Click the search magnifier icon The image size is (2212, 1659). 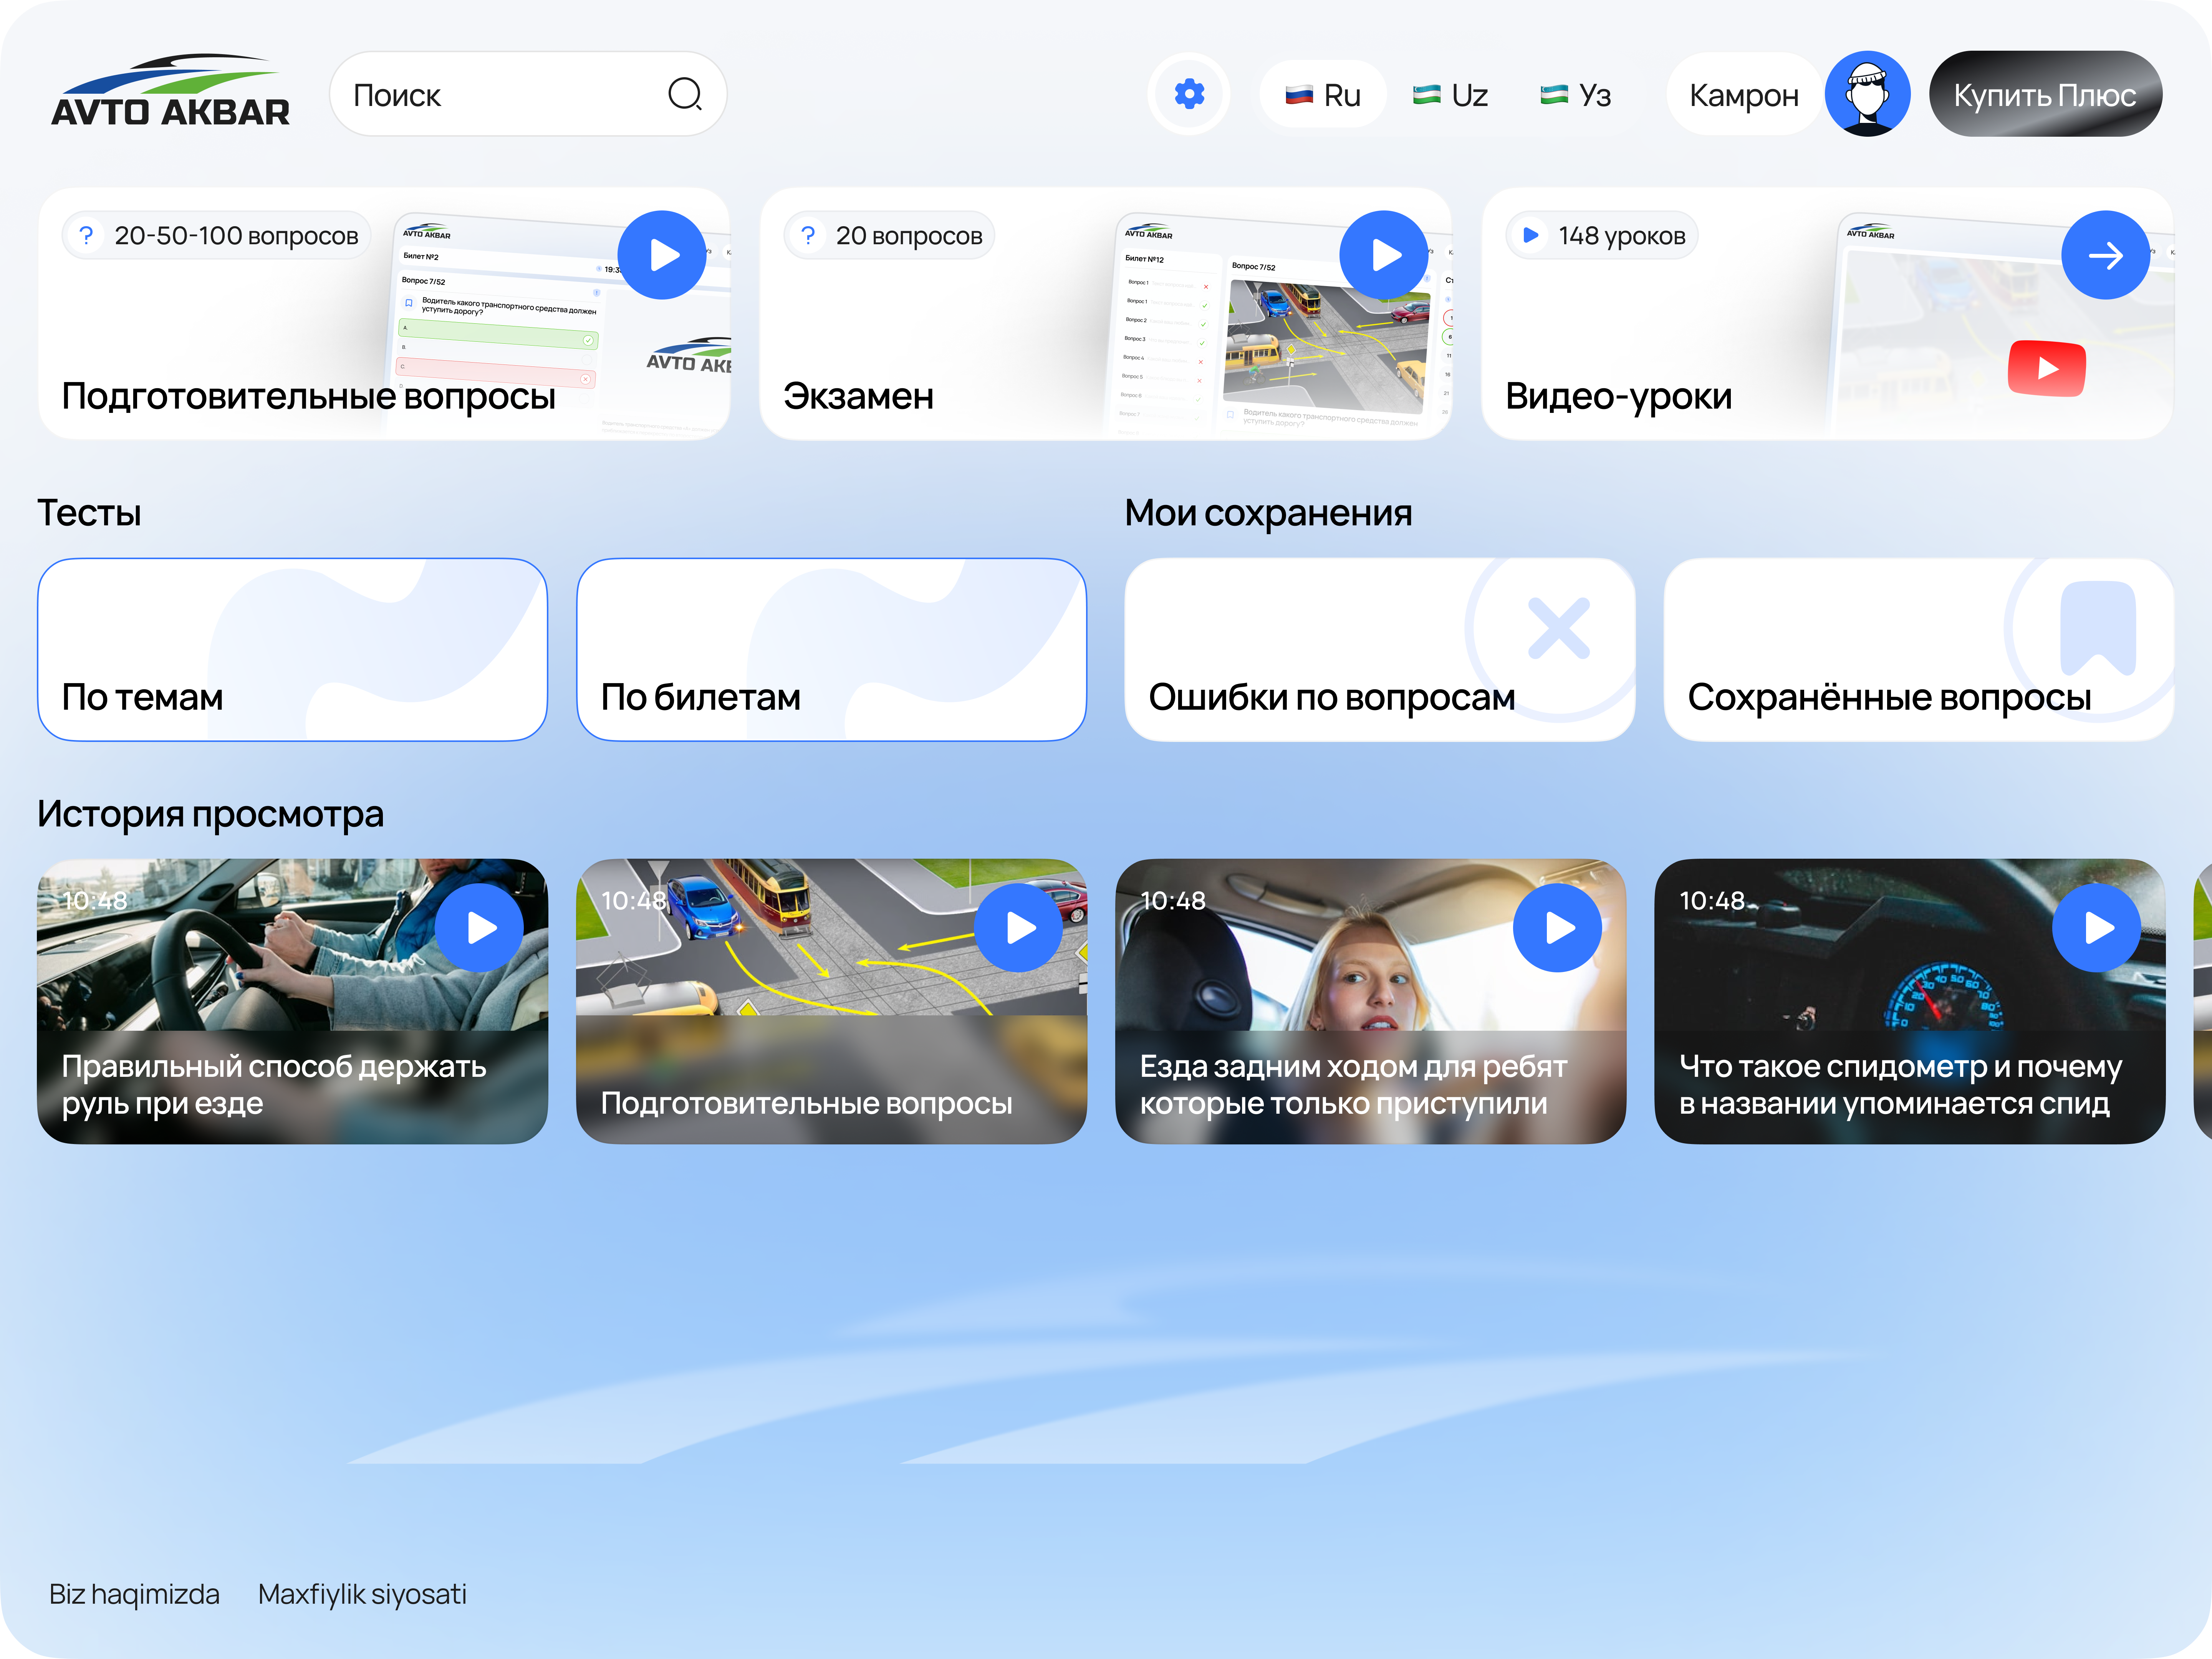685,95
